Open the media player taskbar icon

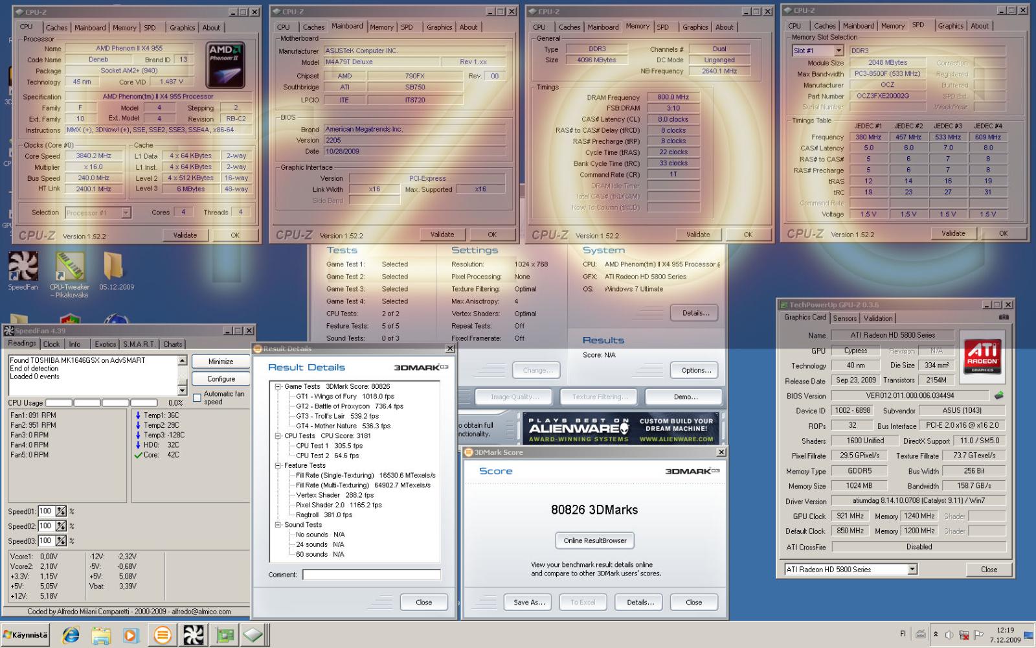(x=131, y=635)
